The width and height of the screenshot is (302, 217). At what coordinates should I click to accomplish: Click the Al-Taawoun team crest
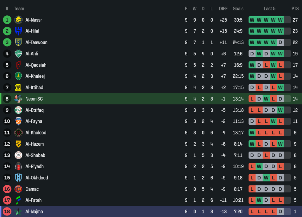[18, 42]
